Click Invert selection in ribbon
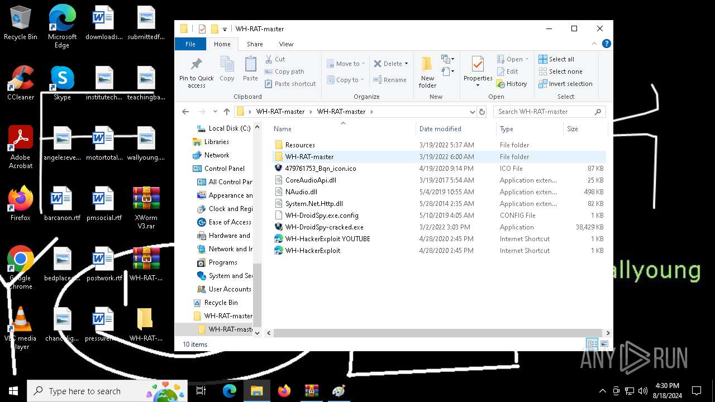The height and width of the screenshot is (402, 715). [565, 84]
